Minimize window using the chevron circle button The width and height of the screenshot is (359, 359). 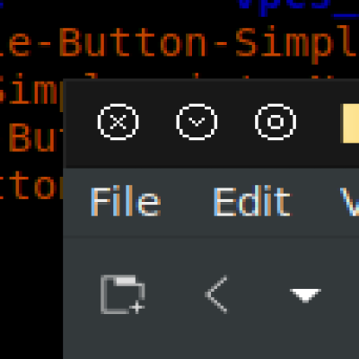tap(197, 122)
